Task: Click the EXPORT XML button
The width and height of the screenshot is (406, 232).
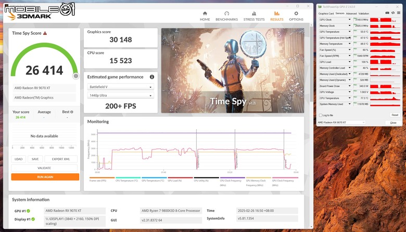Action: tap(61, 159)
